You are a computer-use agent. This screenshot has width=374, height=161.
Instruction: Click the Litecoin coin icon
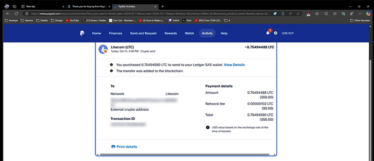pos(103,49)
